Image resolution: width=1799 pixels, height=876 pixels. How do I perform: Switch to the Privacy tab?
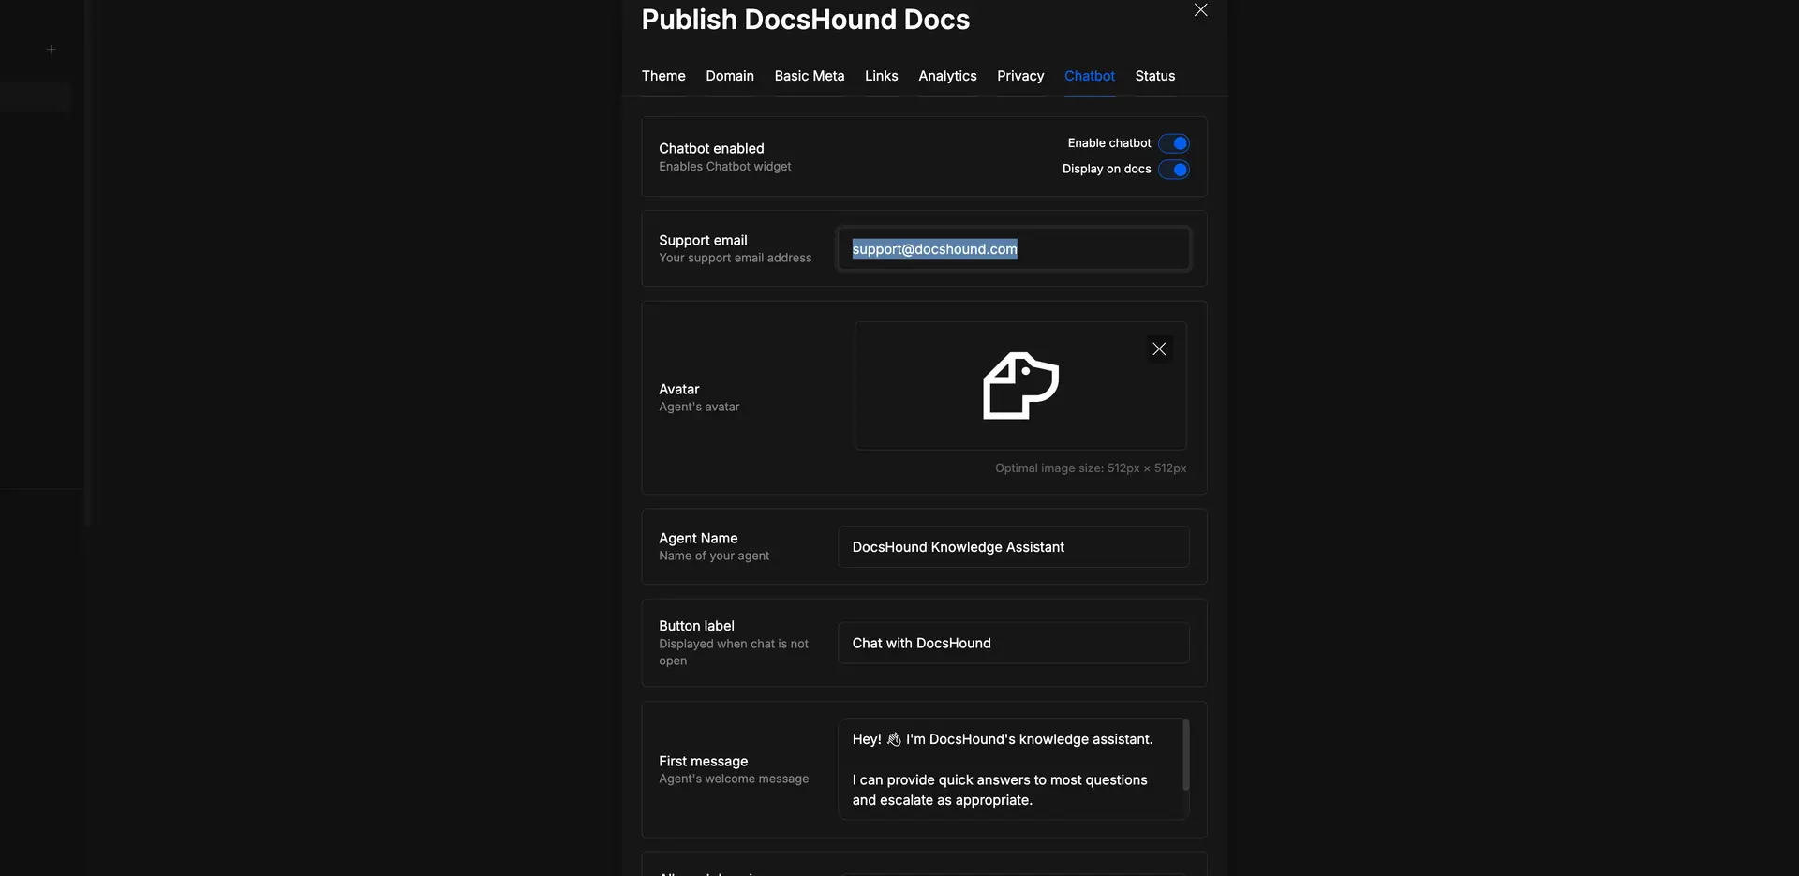click(1020, 76)
